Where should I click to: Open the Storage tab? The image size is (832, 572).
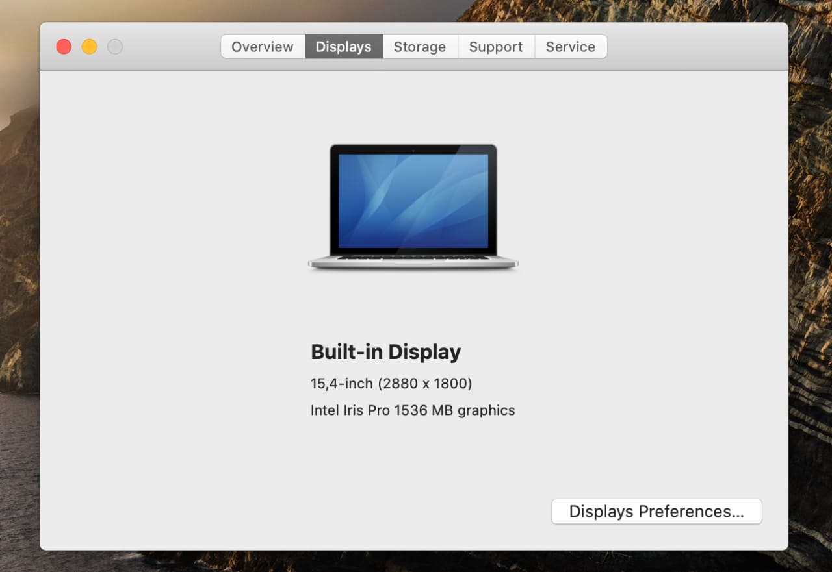tap(420, 47)
